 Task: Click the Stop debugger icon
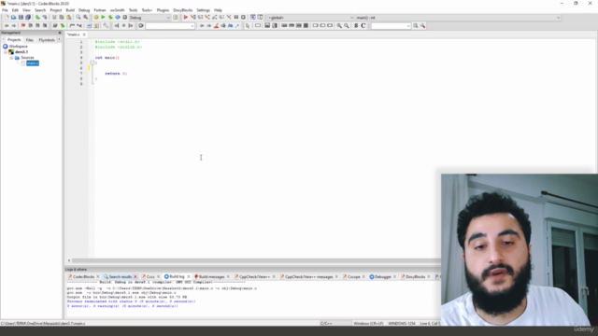(243, 18)
